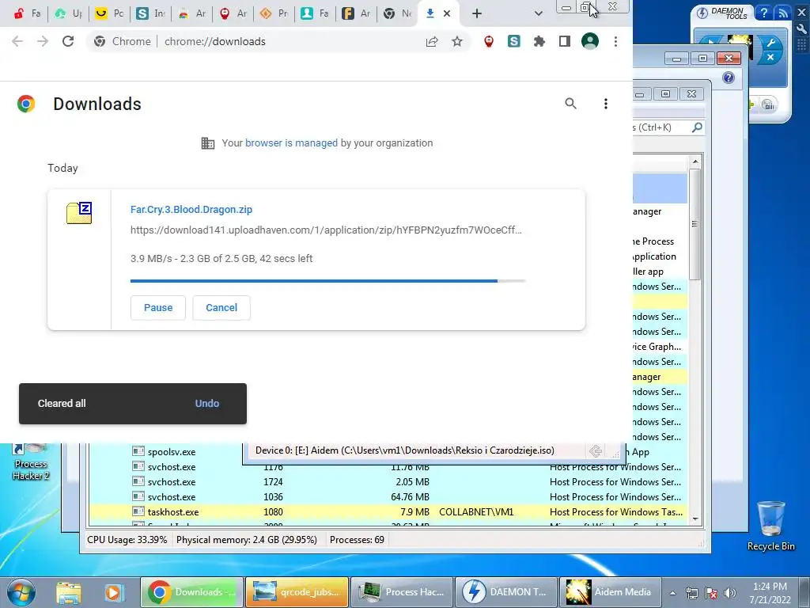The height and width of the screenshot is (608, 810).
Task: Switch to the green cloud 'Up' tab
Action: [x=69, y=14]
